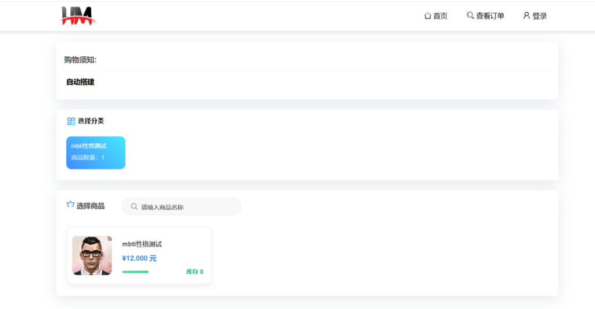Click the magnifier icon beside 查看订单
This screenshot has height=309, width=595.
470,16
